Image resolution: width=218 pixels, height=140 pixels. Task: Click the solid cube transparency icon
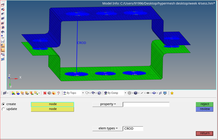pos(99,93)
